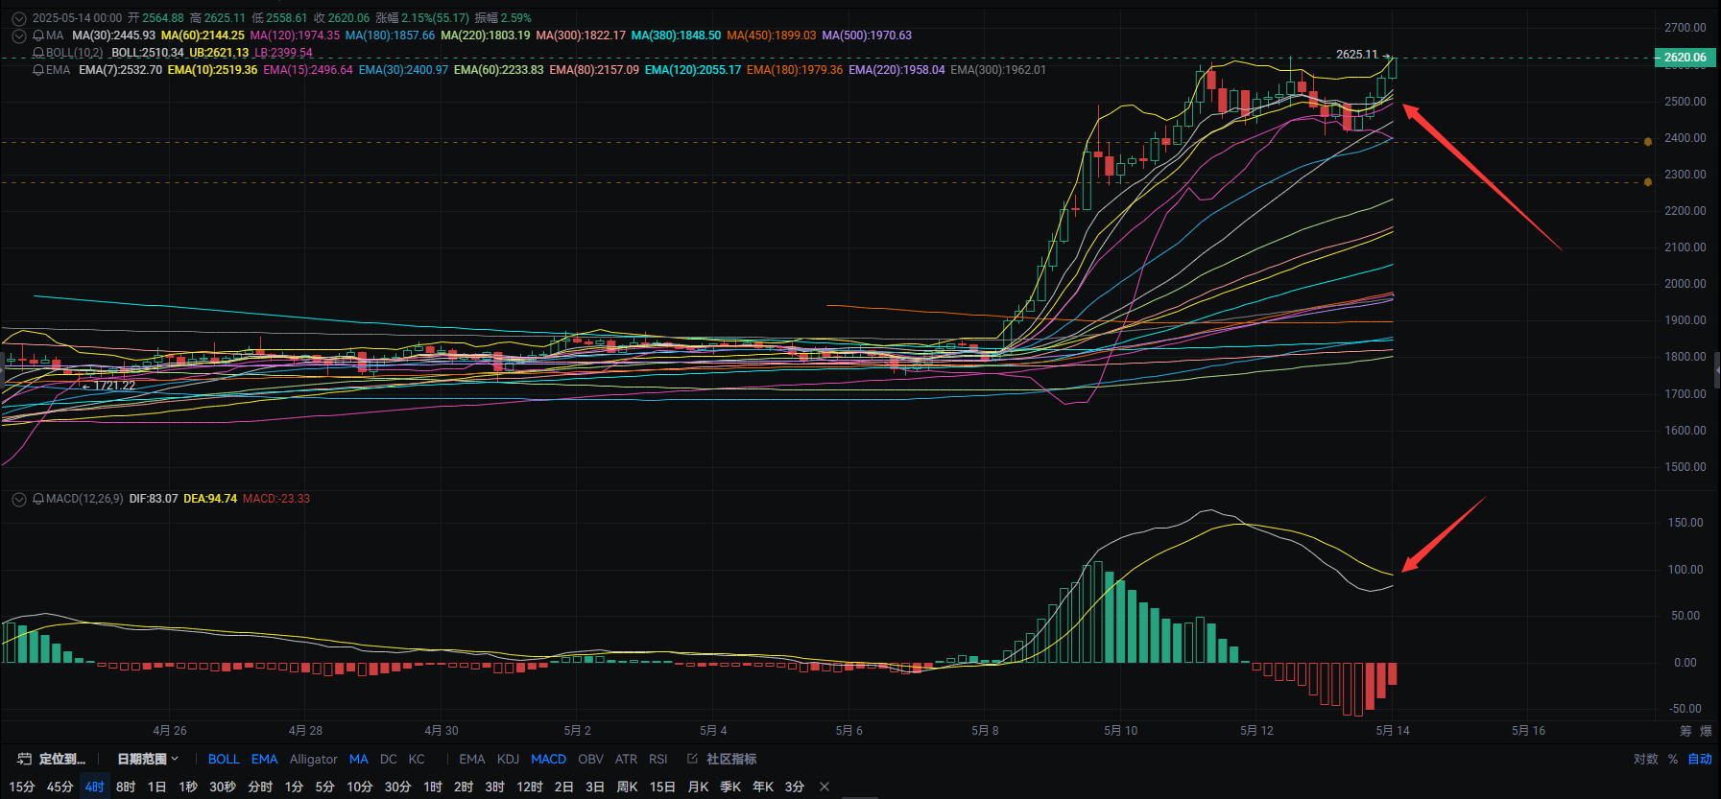Expand the side panel handle on the chart edge
The height and width of the screenshot is (799, 1721).
point(1717,369)
